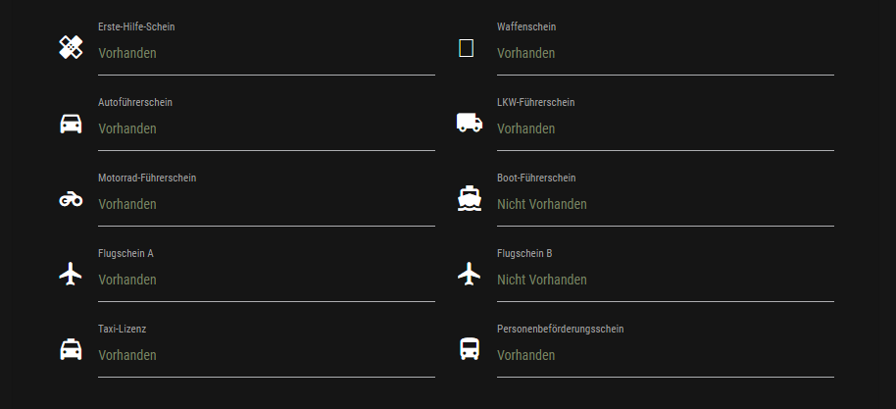Click the Autoführerschein Vorhanden field
Image resolution: width=896 pixels, height=409 pixels.
[x=266, y=128]
